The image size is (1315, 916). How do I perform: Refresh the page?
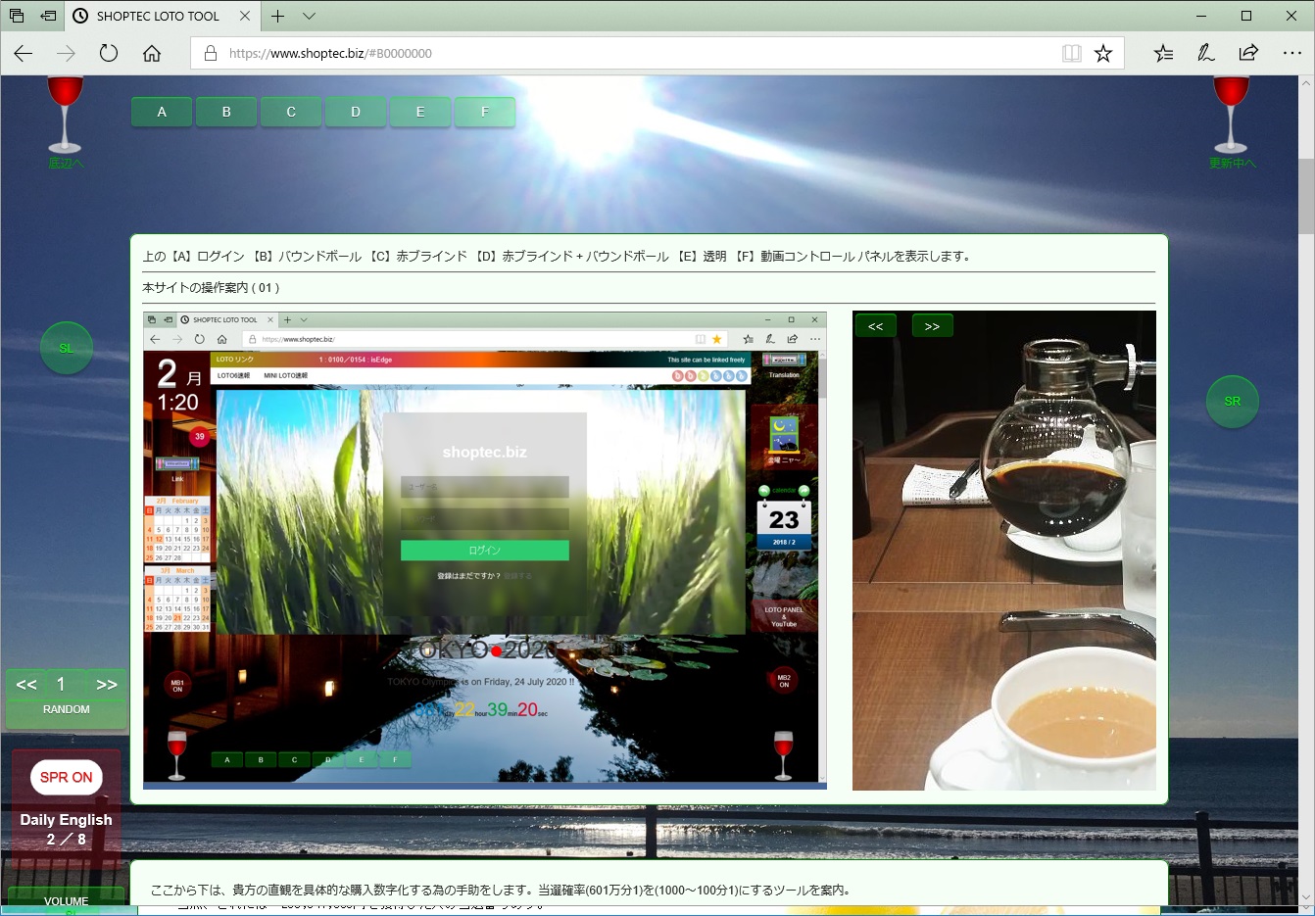click(109, 53)
